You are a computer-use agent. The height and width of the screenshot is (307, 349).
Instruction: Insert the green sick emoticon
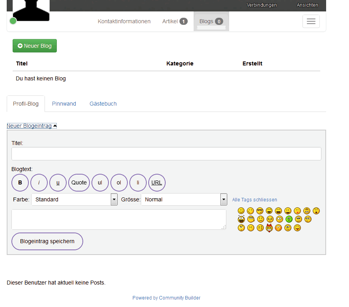pos(289,219)
